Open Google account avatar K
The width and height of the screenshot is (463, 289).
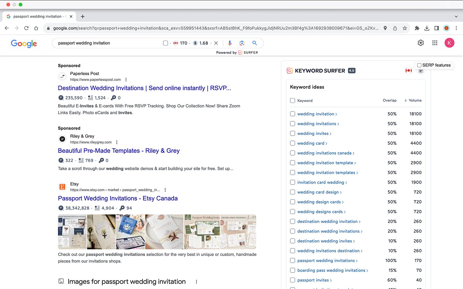[x=449, y=43]
